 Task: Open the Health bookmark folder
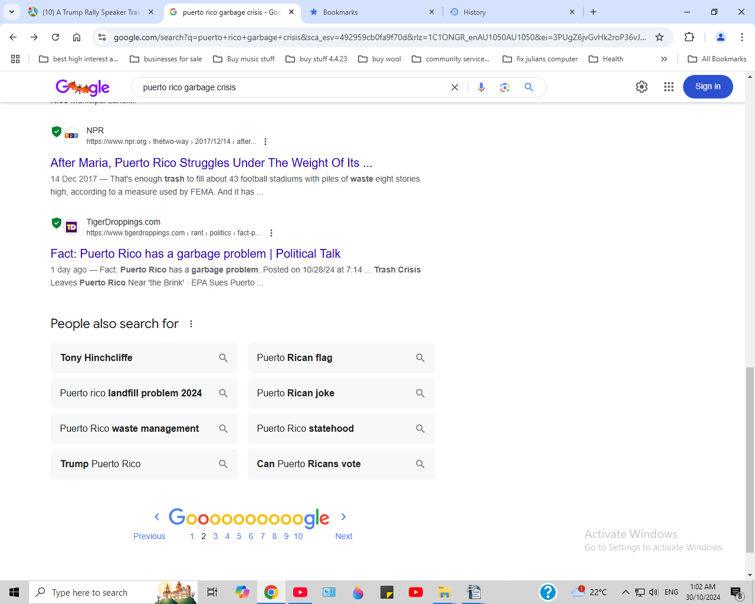pyautogui.click(x=606, y=59)
